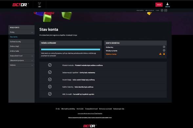This screenshot has width=193, height=128.
Task: Click the orange Výběry z konta label
Action: click(x=111, y=54)
